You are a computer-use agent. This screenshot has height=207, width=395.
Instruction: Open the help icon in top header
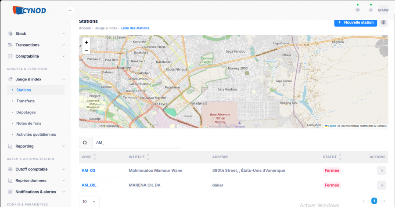pyautogui.click(x=370, y=10)
